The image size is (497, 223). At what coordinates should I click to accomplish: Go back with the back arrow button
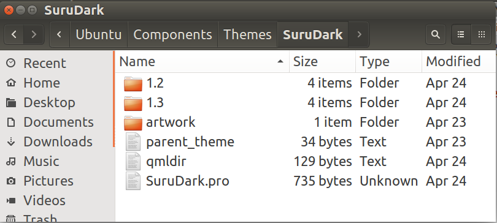pyautogui.click(x=14, y=34)
